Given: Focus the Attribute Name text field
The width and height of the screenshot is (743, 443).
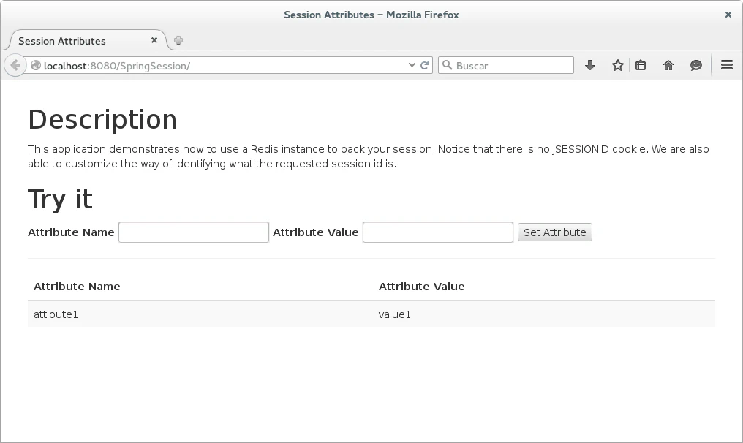Looking at the screenshot, I should (194, 232).
